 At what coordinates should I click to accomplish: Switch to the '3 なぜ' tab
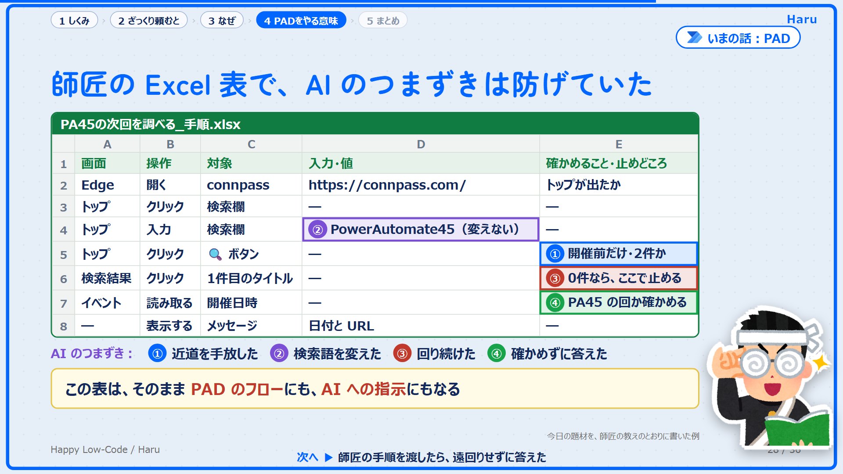pos(222,21)
